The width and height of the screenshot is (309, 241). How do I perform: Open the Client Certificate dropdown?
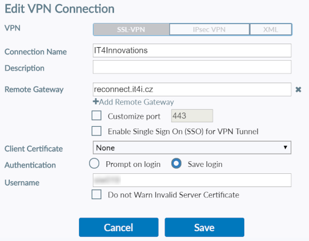192,147
